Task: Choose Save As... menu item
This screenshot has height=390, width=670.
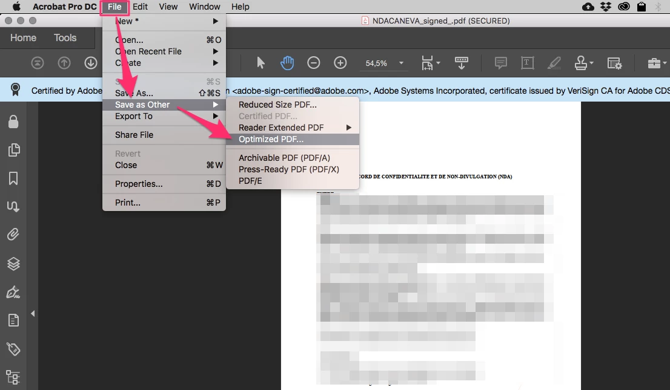Action: [x=164, y=94]
